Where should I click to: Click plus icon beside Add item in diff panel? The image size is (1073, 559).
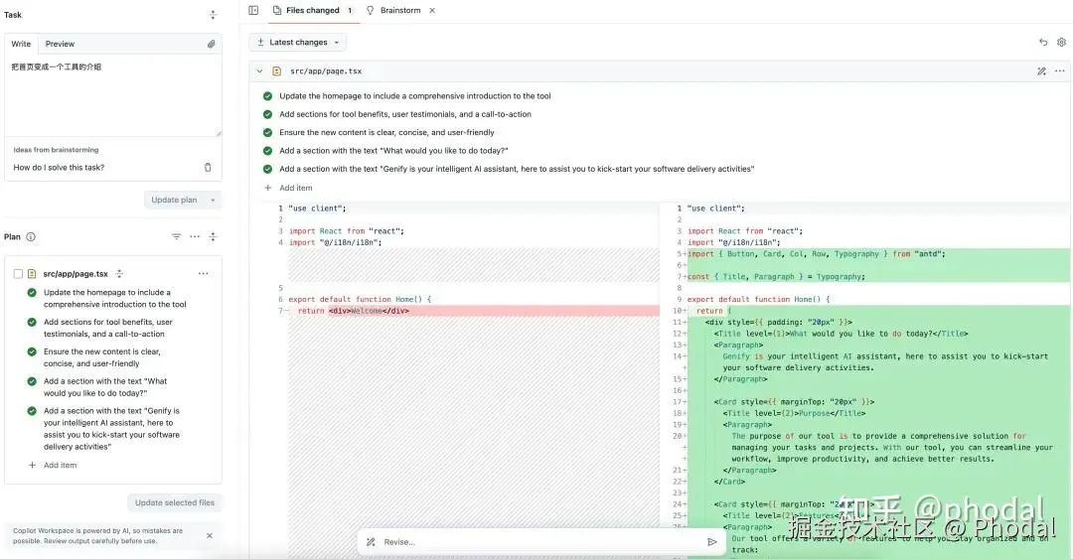click(x=267, y=188)
